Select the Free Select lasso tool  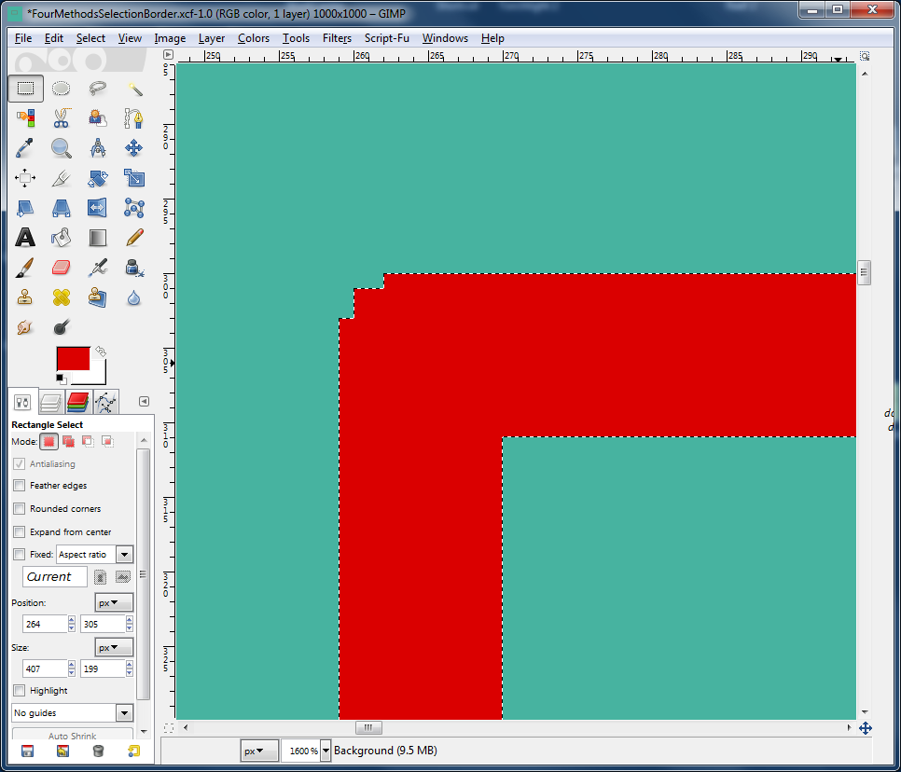click(98, 89)
